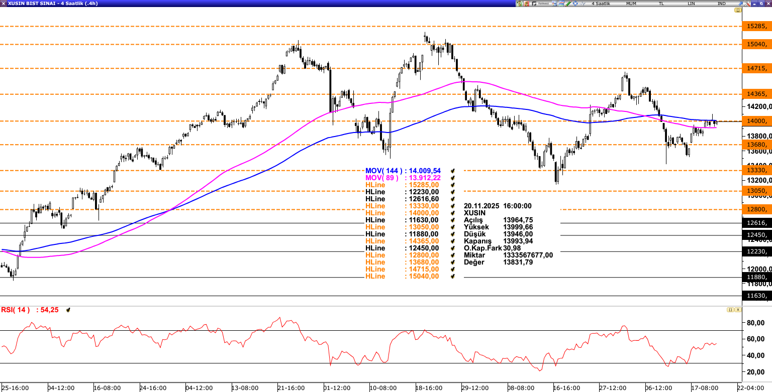
Task: Click the blue four-arrow move icon
Action: point(575,4)
